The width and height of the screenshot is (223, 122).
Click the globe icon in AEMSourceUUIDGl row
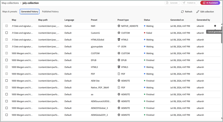pos(119,101)
